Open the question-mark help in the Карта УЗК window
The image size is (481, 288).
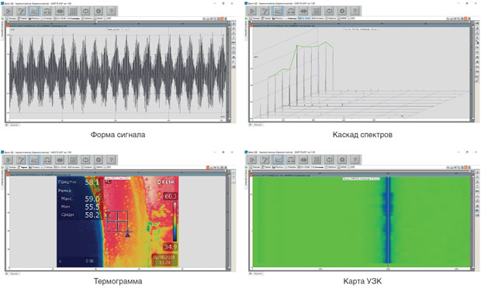(355, 159)
